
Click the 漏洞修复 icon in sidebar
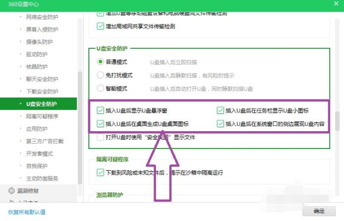11,190
